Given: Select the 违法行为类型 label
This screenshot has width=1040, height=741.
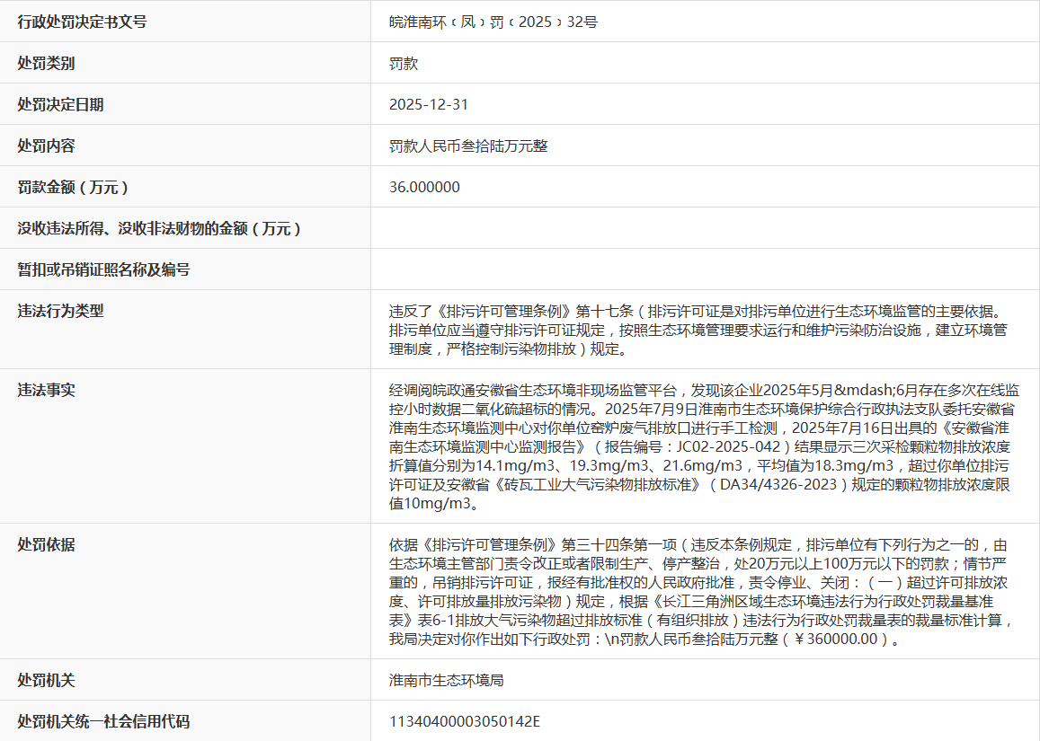Looking at the screenshot, I should (x=60, y=311).
